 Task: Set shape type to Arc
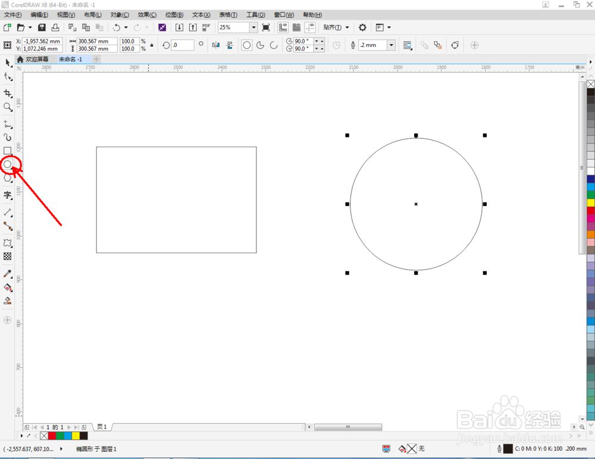[x=274, y=45]
